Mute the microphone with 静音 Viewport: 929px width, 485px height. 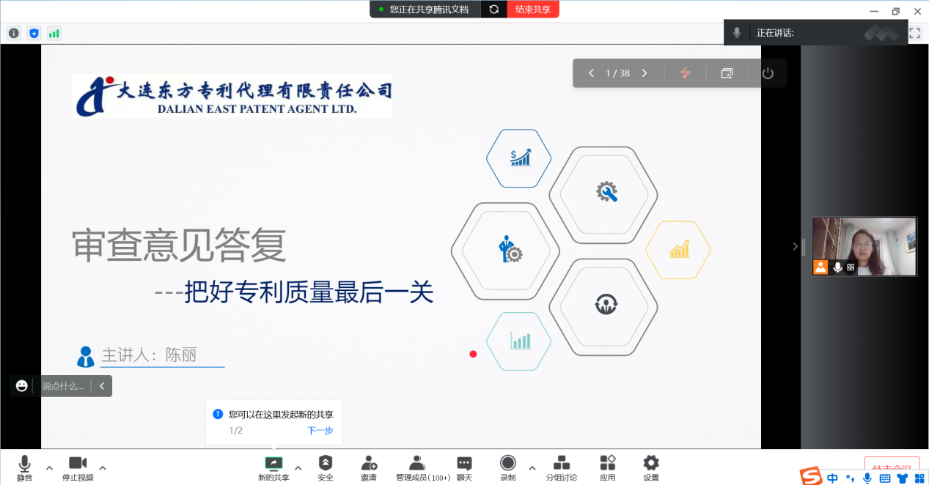click(24, 467)
